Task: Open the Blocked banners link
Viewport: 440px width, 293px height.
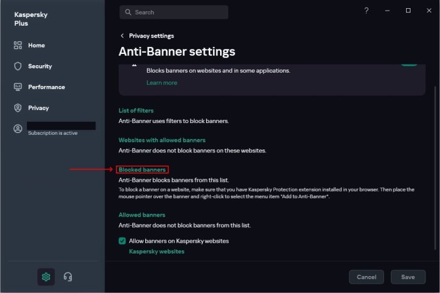Action: [142, 170]
